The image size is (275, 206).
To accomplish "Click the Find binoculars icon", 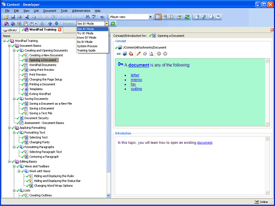I will [x=87, y=17].
